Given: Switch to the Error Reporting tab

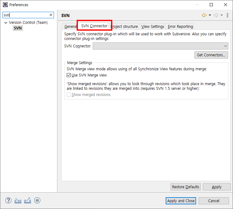Looking at the screenshot, I should click(180, 27).
